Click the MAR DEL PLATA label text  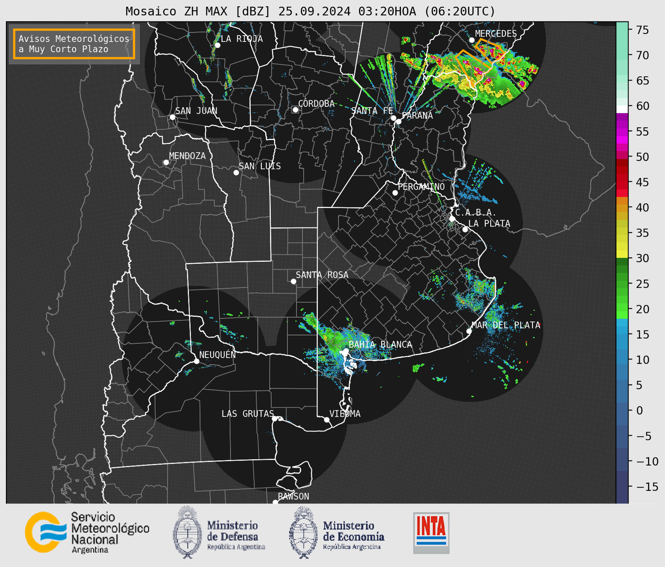click(506, 325)
